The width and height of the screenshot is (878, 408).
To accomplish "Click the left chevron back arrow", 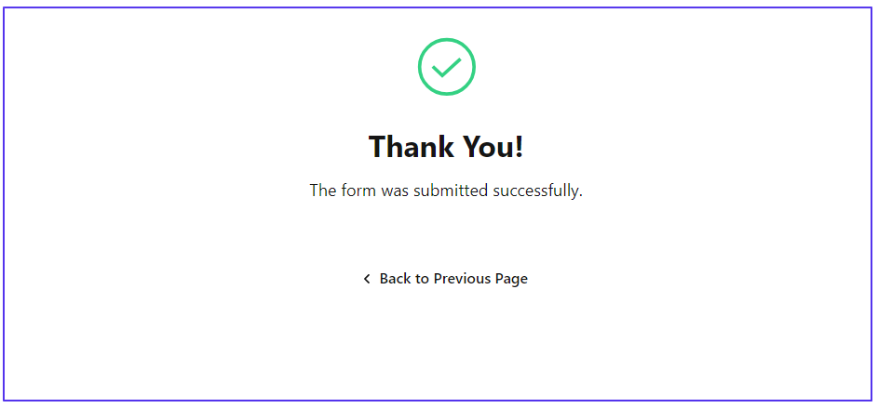I will click(367, 279).
